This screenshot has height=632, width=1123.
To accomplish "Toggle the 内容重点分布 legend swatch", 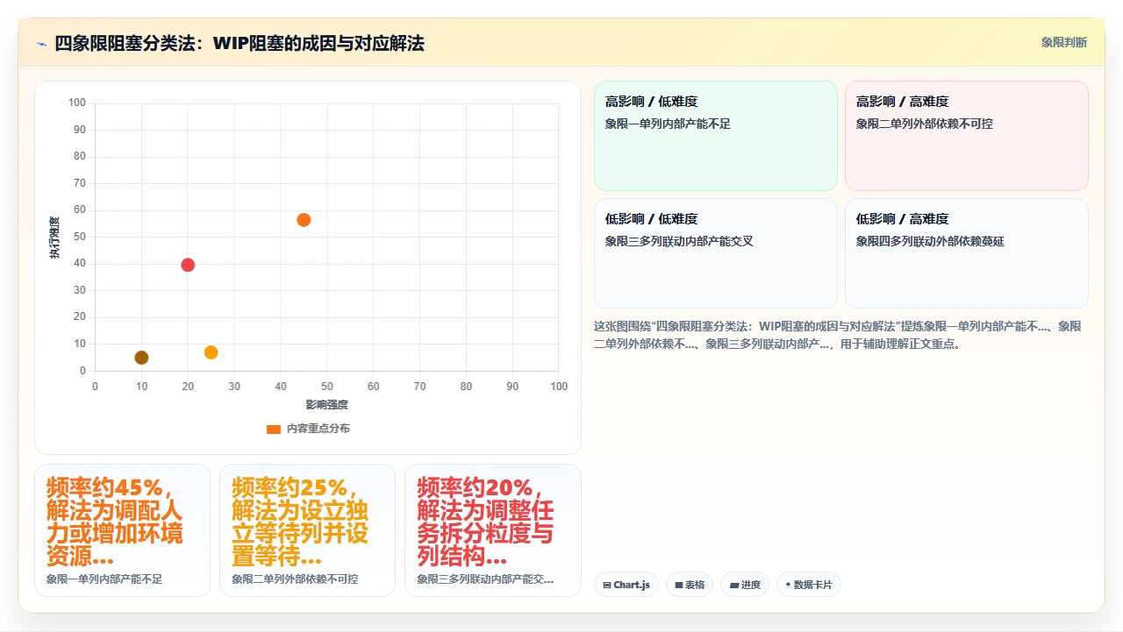I will pyautogui.click(x=274, y=429).
